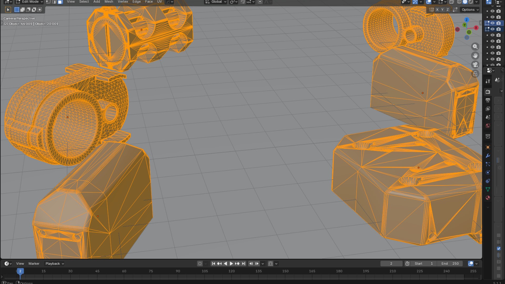Open the Tool properties tab
505x284 pixels.
click(x=488, y=81)
